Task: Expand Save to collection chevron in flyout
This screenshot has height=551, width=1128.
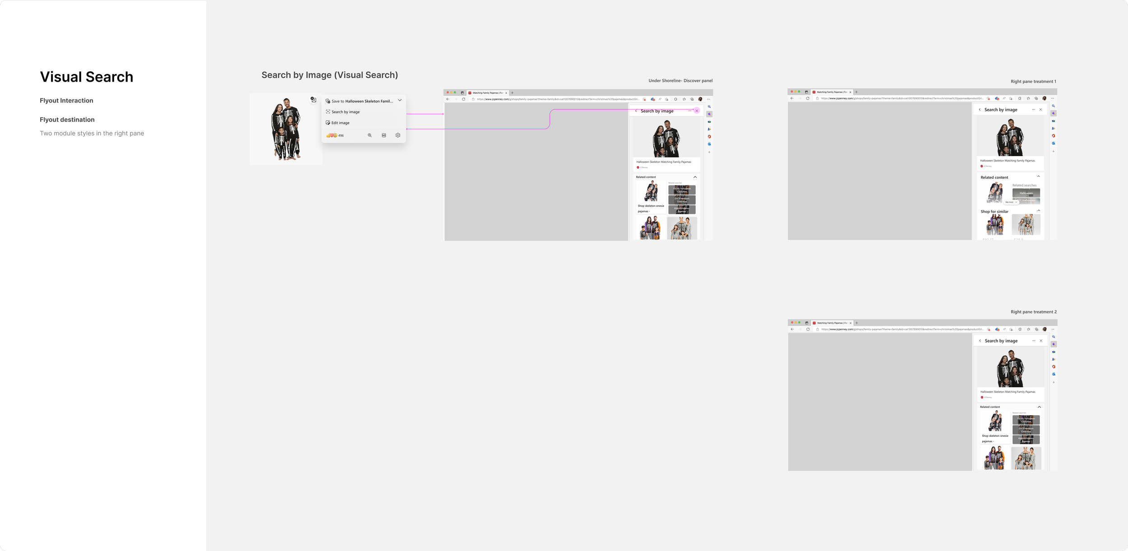Action: (400, 100)
